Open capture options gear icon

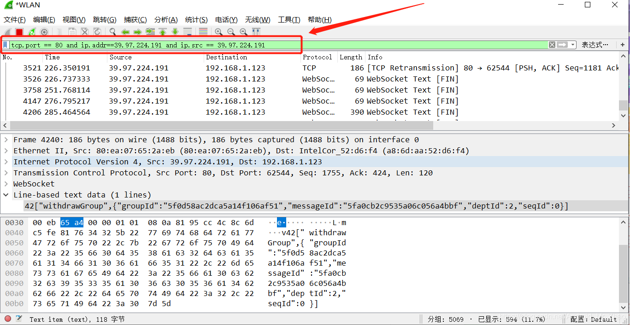click(44, 32)
